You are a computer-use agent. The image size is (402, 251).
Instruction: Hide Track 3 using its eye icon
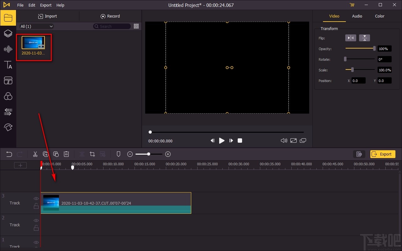[x=36, y=198]
